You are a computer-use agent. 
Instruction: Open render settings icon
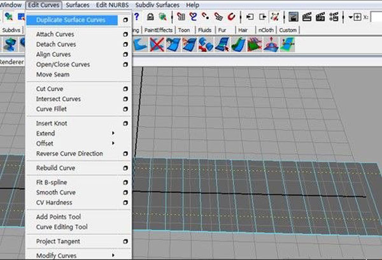point(334,17)
